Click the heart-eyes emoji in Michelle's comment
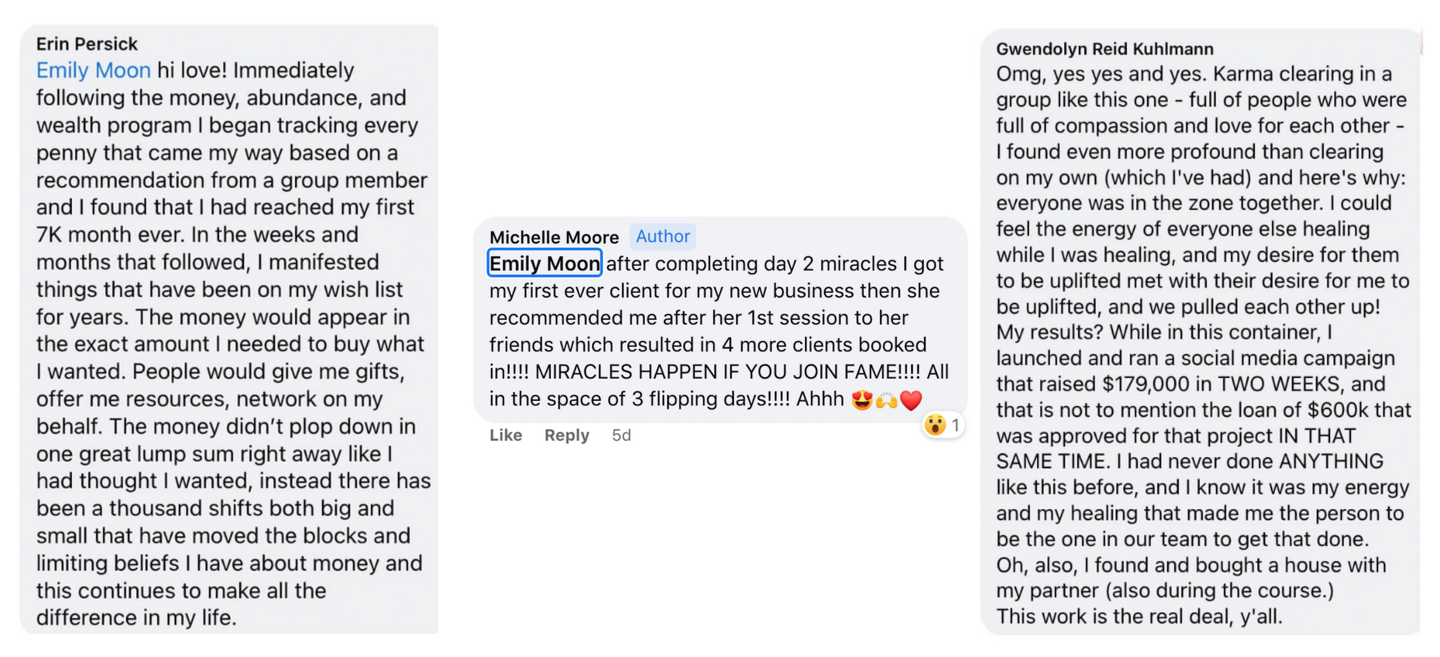This screenshot has width=1440, height=657. click(x=861, y=400)
